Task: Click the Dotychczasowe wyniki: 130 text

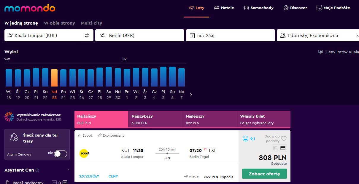Action: point(39,119)
